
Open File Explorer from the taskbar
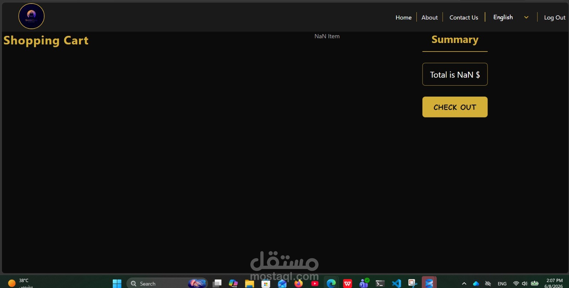(x=249, y=283)
